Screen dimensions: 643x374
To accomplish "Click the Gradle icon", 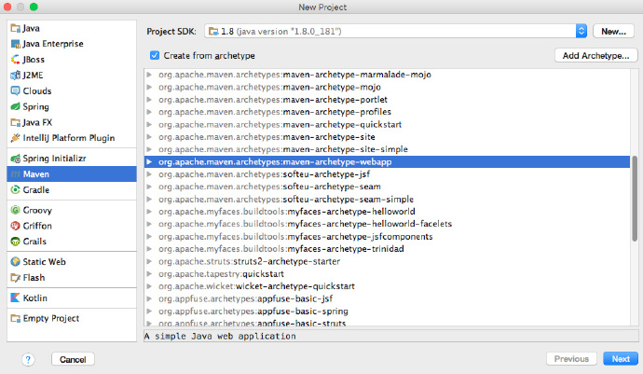I will [16, 189].
